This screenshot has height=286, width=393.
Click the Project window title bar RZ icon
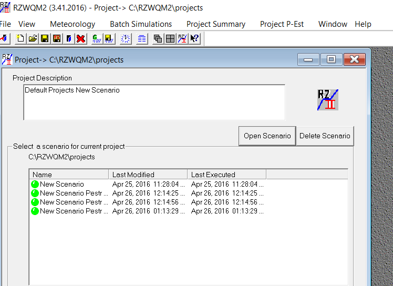7,59
